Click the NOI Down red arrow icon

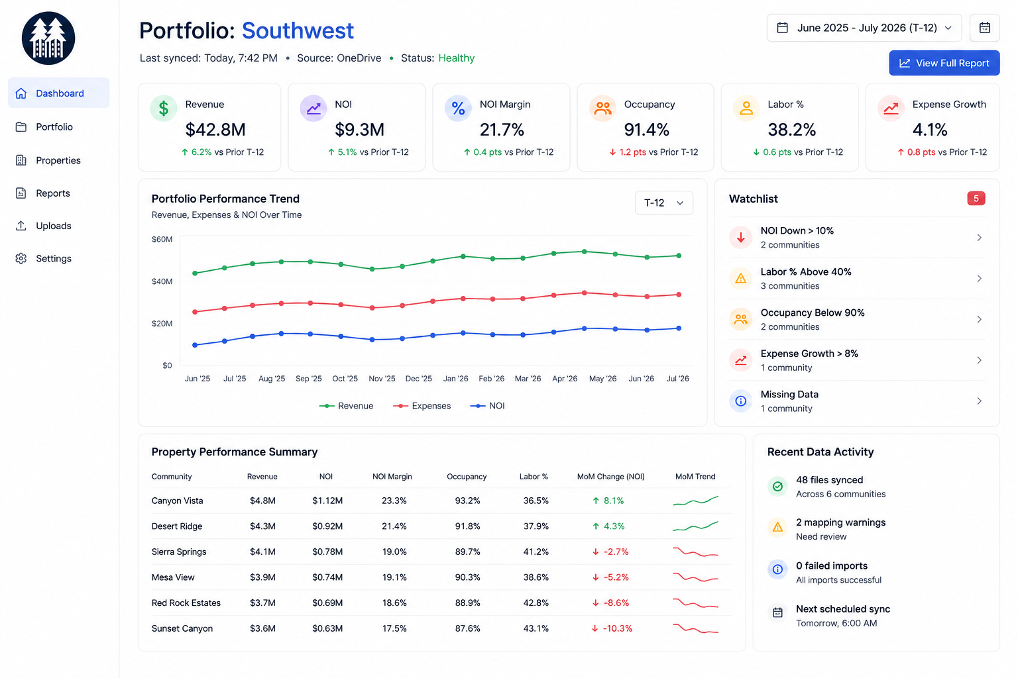coord(741,237)
